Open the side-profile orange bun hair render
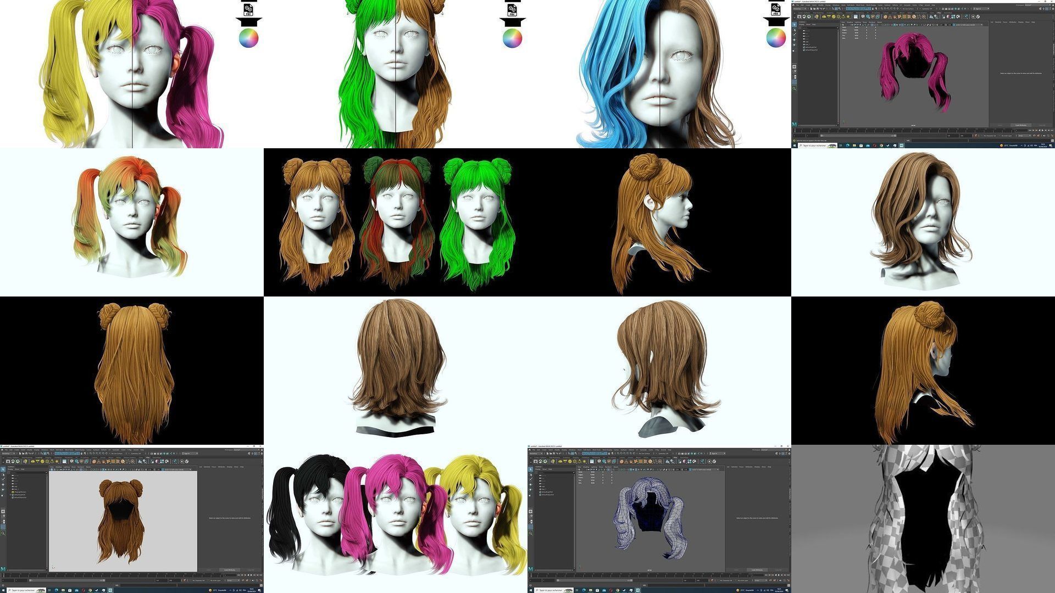The height and width of the screenshot is (593, 1055). click(659, 222)
